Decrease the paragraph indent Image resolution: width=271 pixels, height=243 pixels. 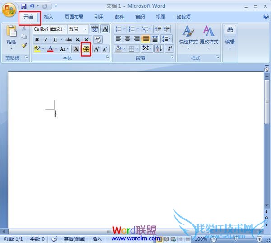tap(158, 29)
